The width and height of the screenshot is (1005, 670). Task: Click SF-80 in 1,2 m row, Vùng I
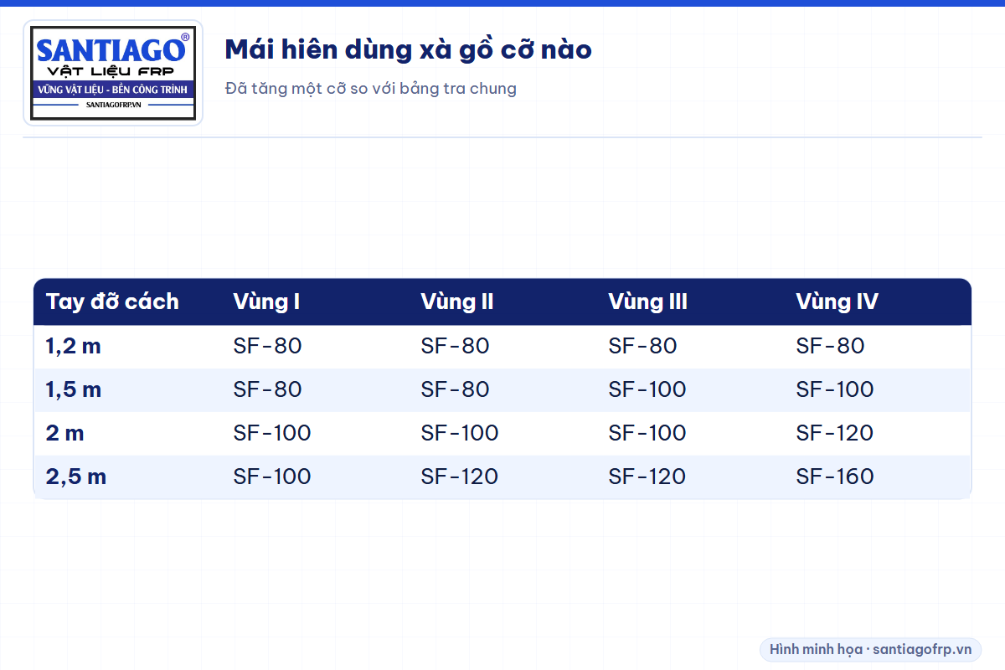pyautogui.click(x=267, y=346)
